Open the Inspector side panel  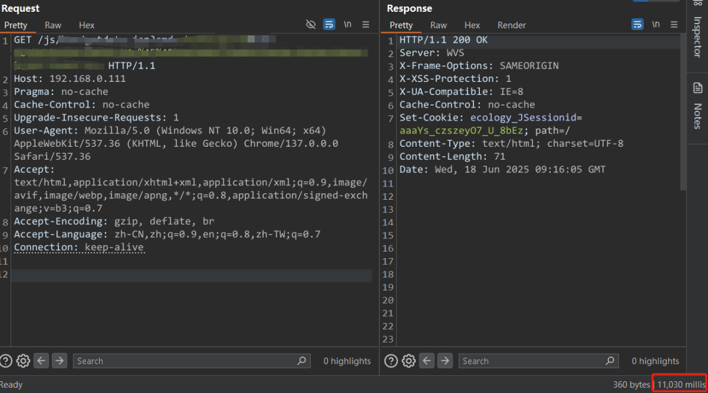(698, 37)
